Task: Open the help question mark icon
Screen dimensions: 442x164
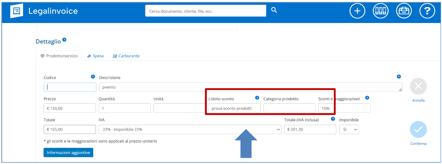Action: point(427,11)
